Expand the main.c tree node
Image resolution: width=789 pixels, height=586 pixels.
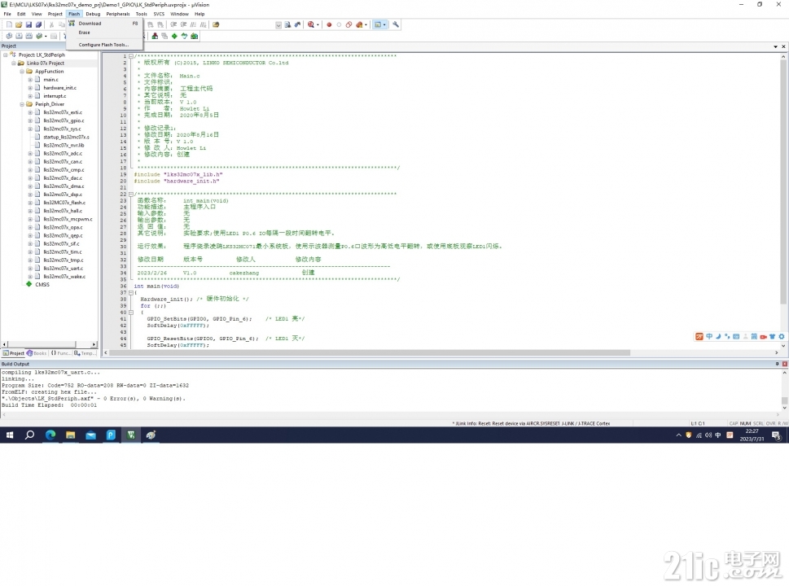click(30, 80)
